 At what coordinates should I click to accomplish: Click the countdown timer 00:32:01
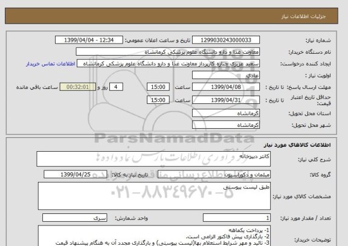tap(78, 87)
